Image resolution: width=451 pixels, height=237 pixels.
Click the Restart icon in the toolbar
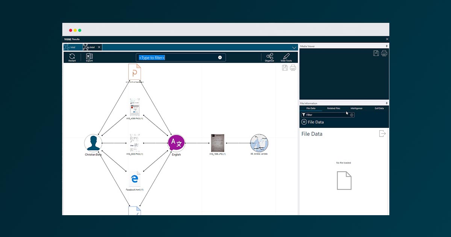tap(72, 56)
